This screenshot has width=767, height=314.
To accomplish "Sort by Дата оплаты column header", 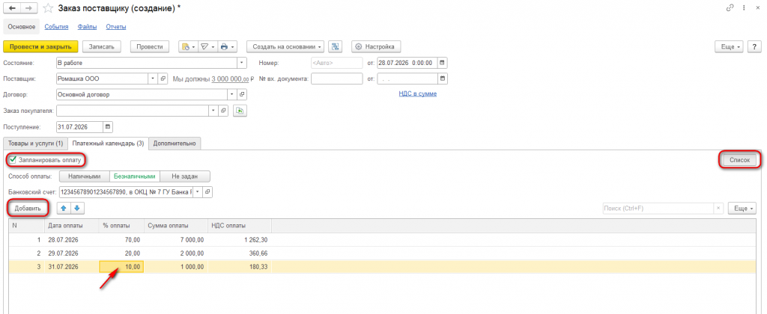I will 71,226.
